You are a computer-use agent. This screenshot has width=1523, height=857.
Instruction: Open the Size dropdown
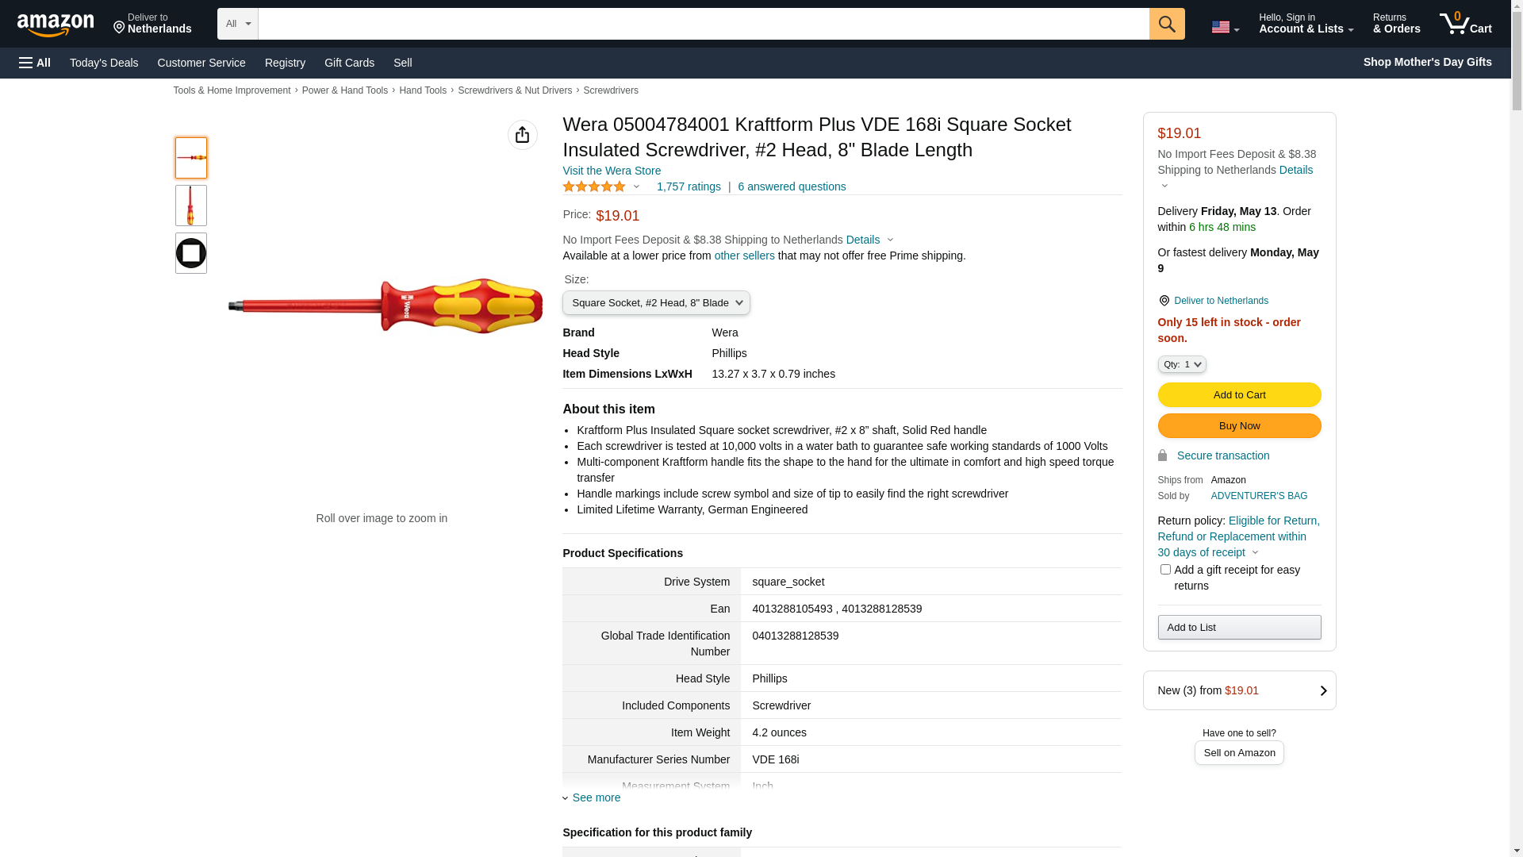coord(656,303)
